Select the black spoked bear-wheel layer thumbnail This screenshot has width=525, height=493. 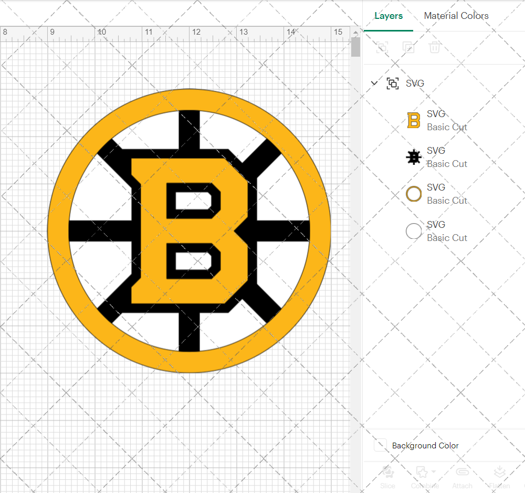point(414,157)
